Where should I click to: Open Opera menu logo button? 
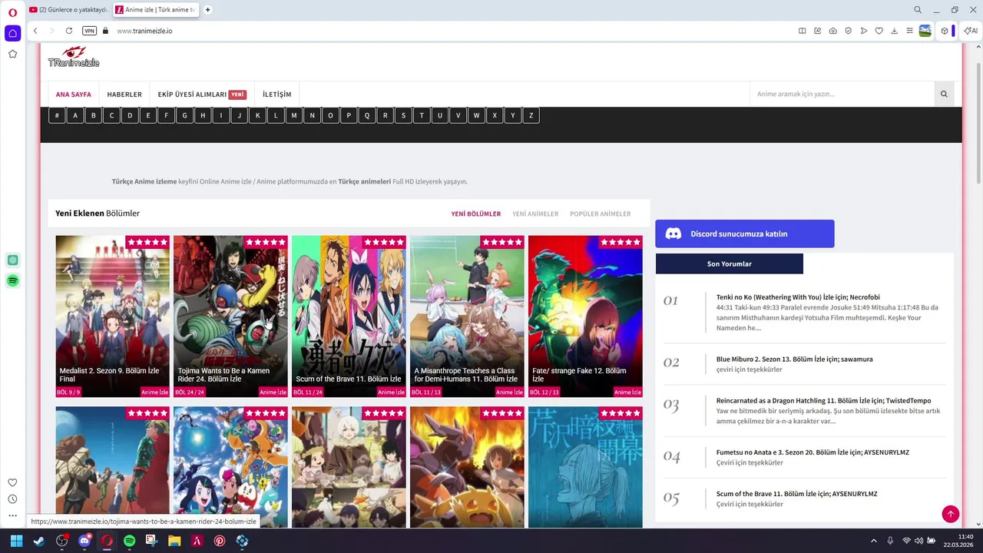(x=12, y=12)
